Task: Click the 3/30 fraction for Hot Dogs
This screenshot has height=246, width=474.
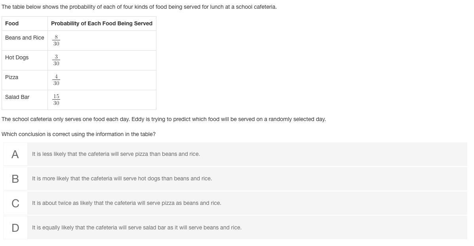Action: 56,60
